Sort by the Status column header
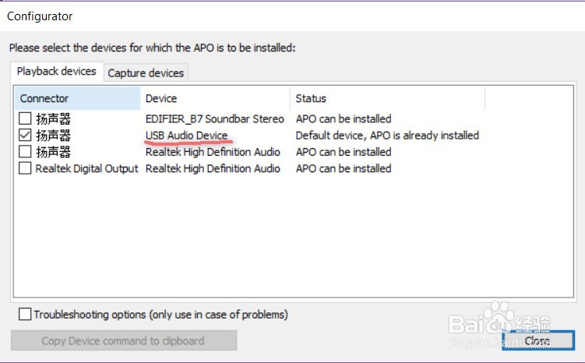Screen dimensions: 585x363 [x=387, y=98]
